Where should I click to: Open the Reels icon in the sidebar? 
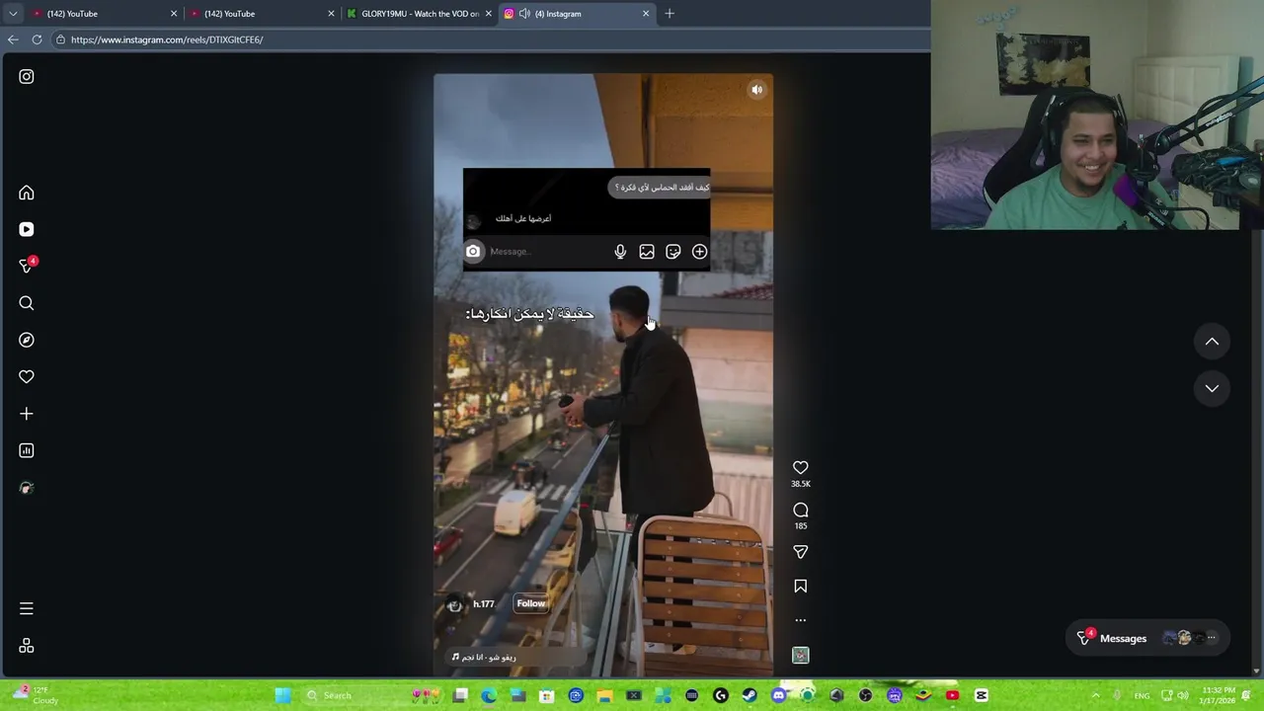pyautogui.click(x=27, y=229)
